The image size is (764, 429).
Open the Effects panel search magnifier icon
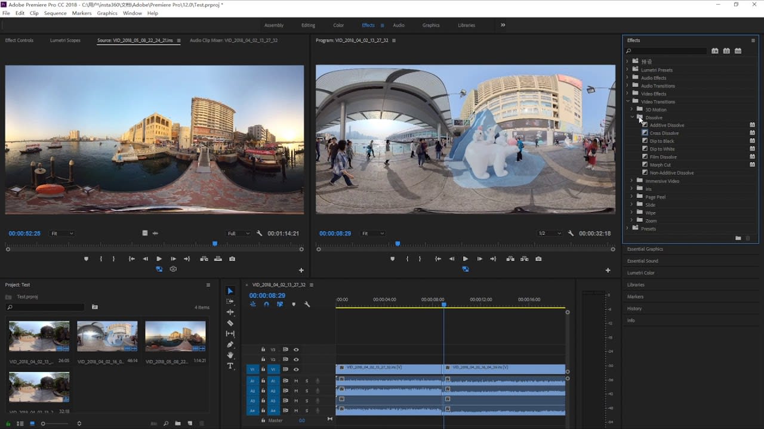click(x=628, y=51)
